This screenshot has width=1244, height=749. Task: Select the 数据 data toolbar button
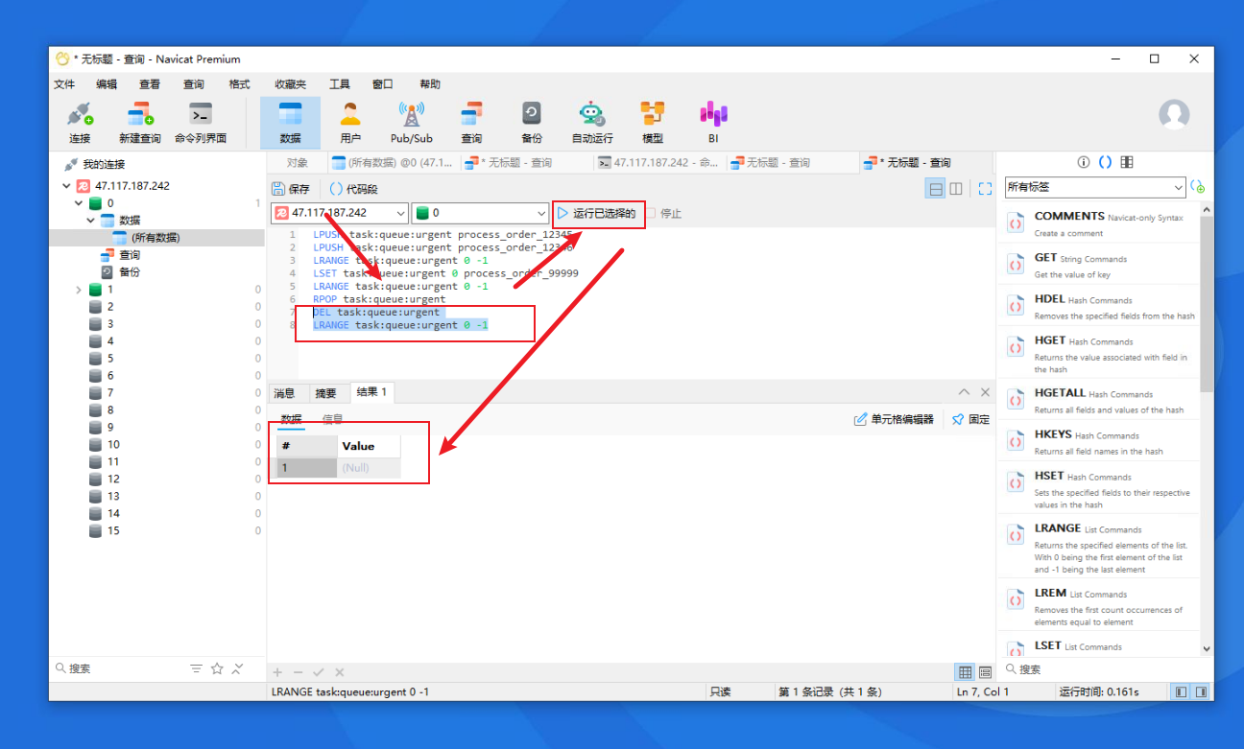[x=290, y=123]
